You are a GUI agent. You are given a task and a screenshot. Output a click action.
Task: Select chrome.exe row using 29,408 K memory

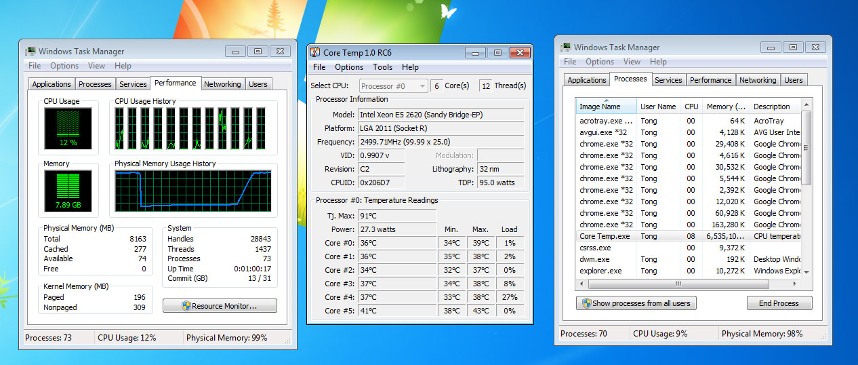(x=689, y=144)
